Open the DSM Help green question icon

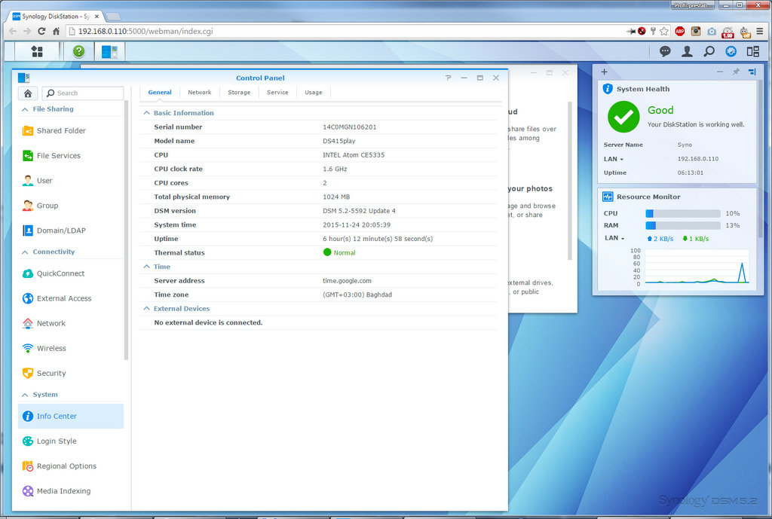78,51
